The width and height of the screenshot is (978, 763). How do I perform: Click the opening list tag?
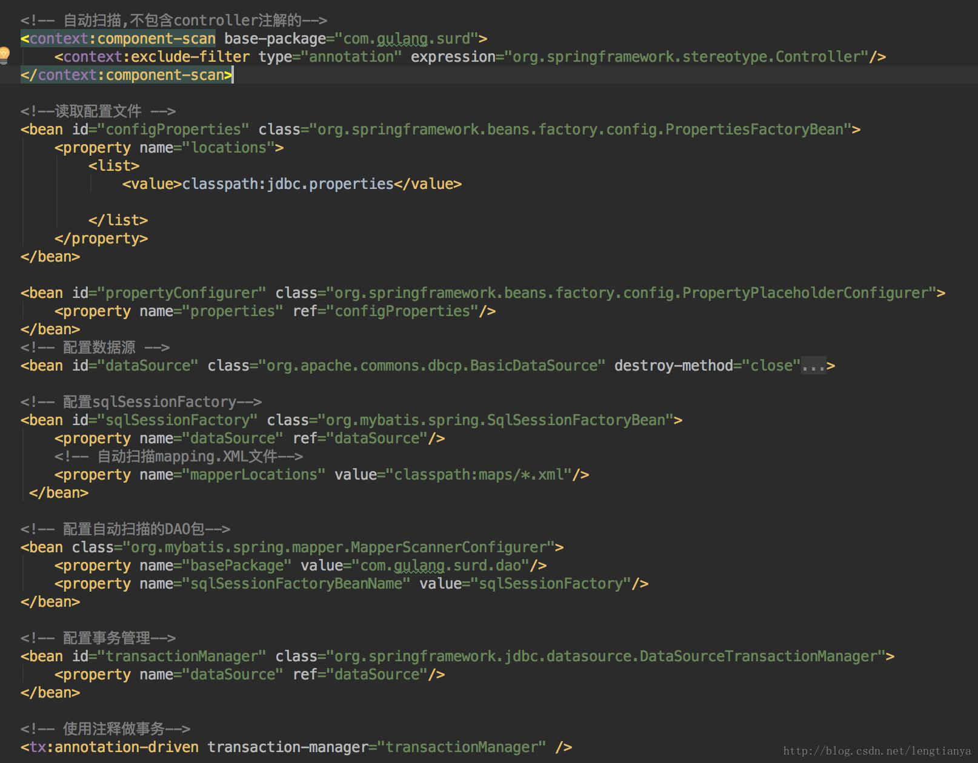(x=114, y=166)
